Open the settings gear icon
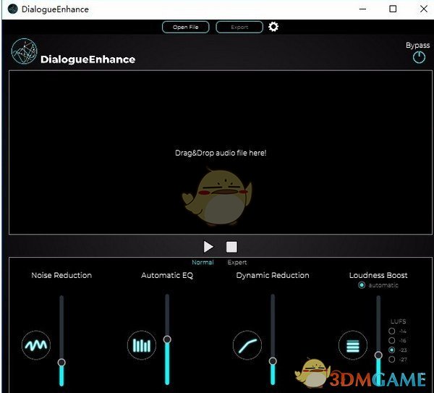434x393 pixels. pos(273,27)
